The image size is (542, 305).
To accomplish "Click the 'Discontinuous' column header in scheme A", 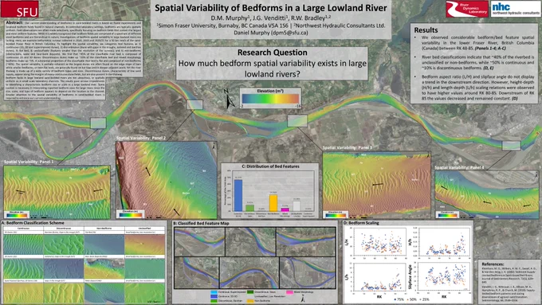I will pos(64,229).
